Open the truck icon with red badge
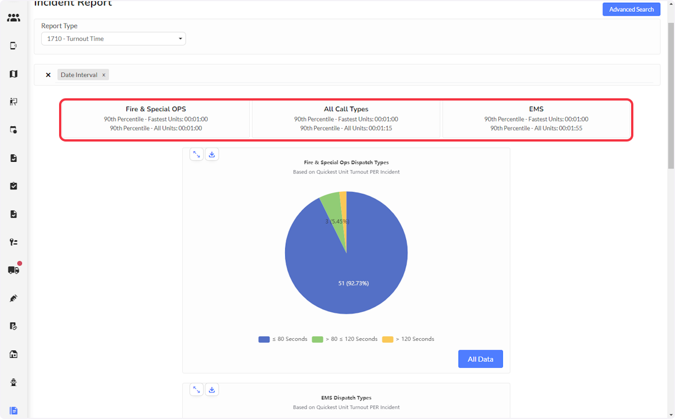This screenshot has height=419, width=675. (x=13, y=270)
